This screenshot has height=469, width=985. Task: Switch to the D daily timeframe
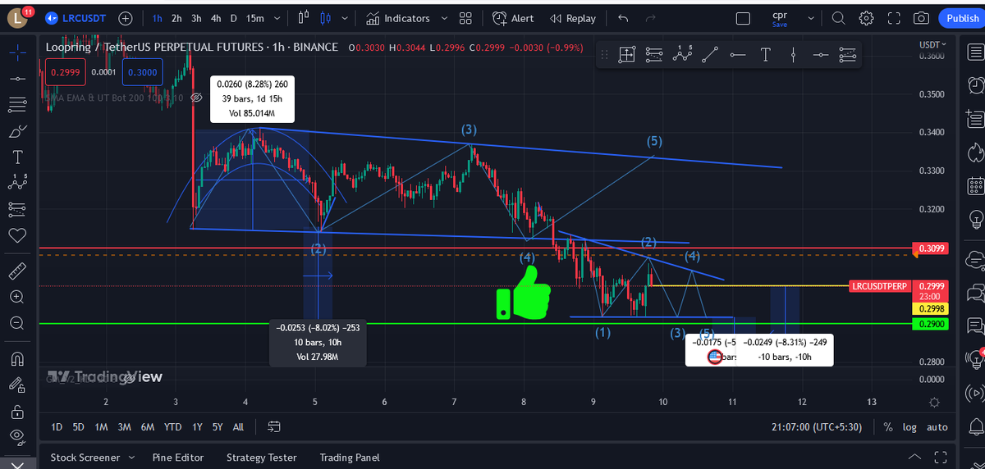(x=234, y=18)
